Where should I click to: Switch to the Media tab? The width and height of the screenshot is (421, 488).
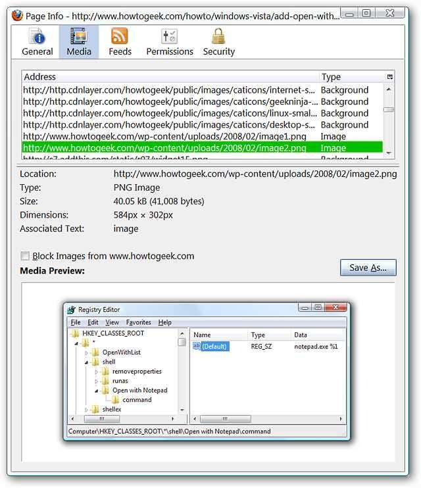(79, 42)
